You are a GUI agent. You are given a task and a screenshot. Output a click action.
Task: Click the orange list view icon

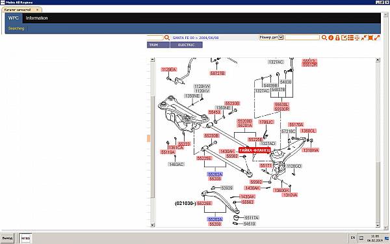pos(351,38)
